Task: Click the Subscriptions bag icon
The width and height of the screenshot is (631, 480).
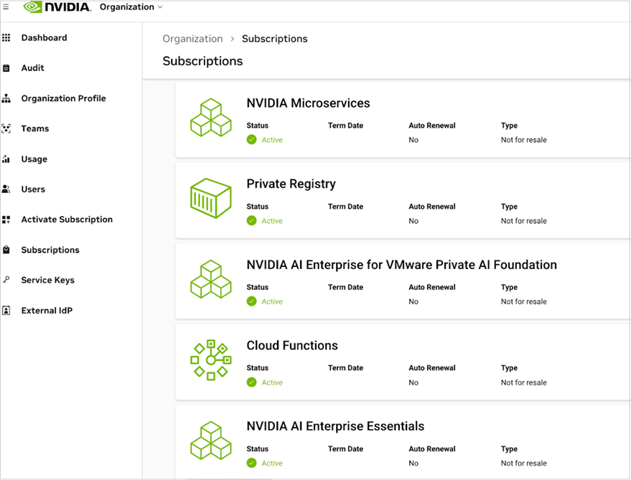Action: (6, 250)
